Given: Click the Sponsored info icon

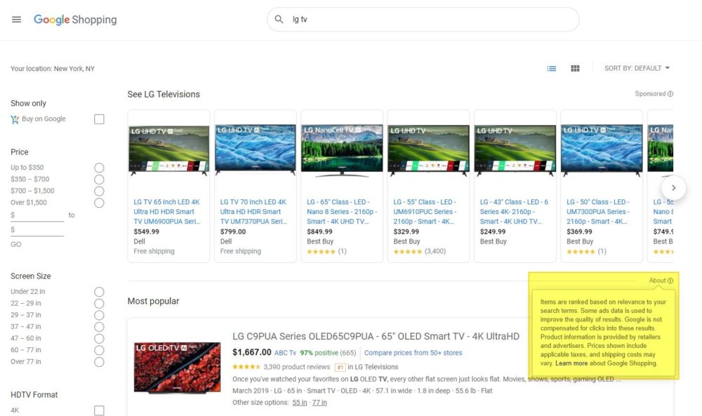Looking at the screenshot, I should (670, 94).
